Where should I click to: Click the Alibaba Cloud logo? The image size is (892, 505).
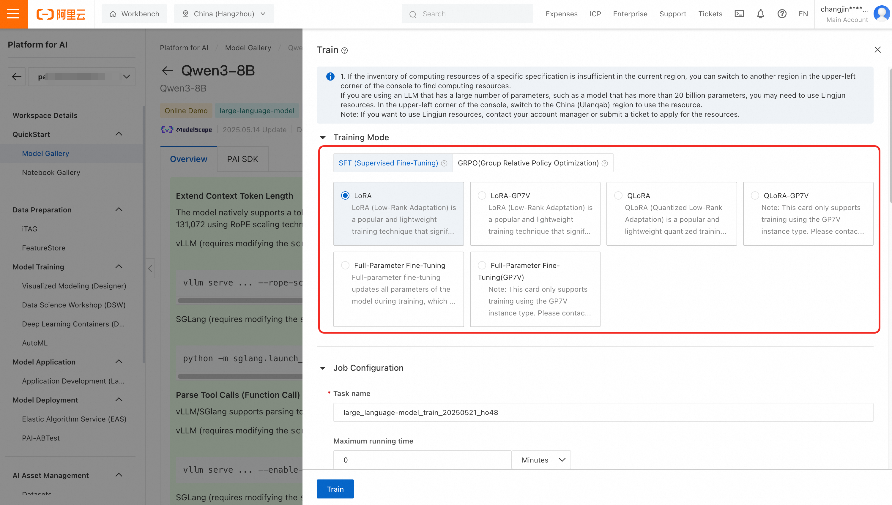(x=61, y=14)
